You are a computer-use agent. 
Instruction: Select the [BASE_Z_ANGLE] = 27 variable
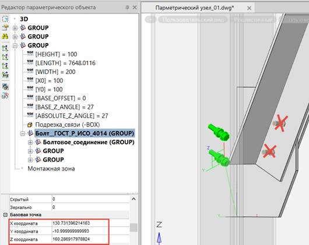tap(65, 107)
